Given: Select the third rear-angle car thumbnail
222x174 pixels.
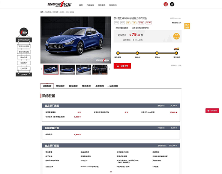Looking at the screenshot, I should 84,70.
